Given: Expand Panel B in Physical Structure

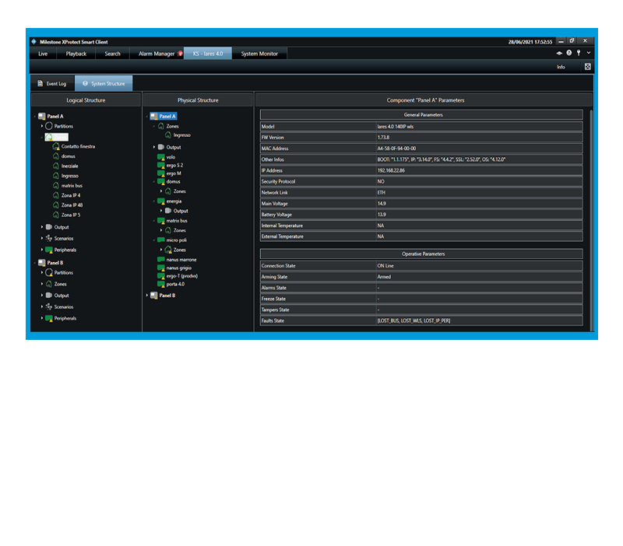Looking at the screenshot, I should coord(147,296).
